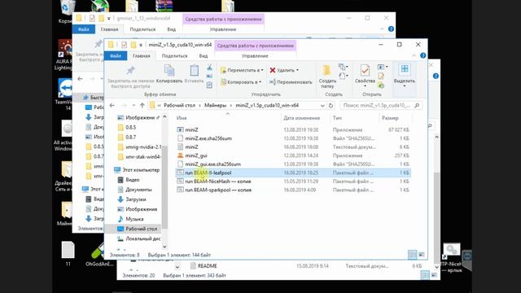Switch to the View tab in miniZ window
521x293 pixels.
point(204,56)
